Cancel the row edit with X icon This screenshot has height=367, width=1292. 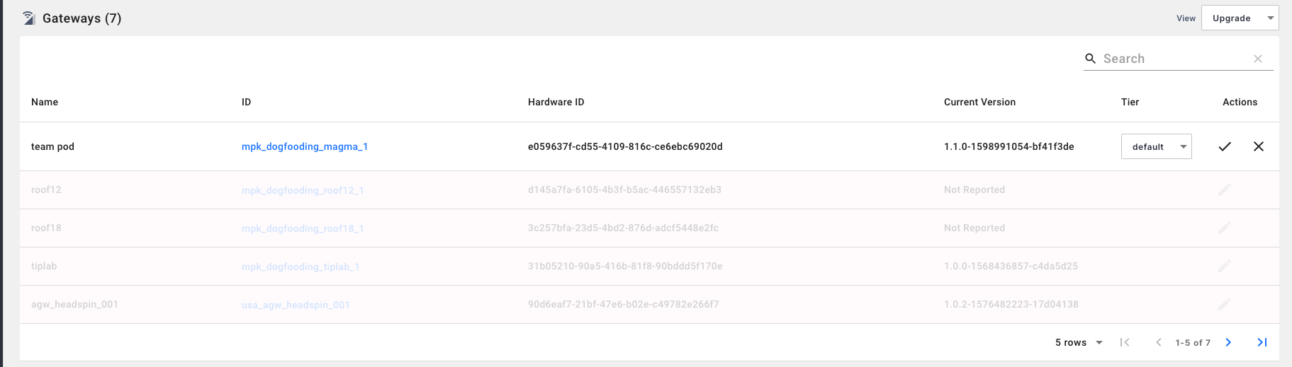1259,146
